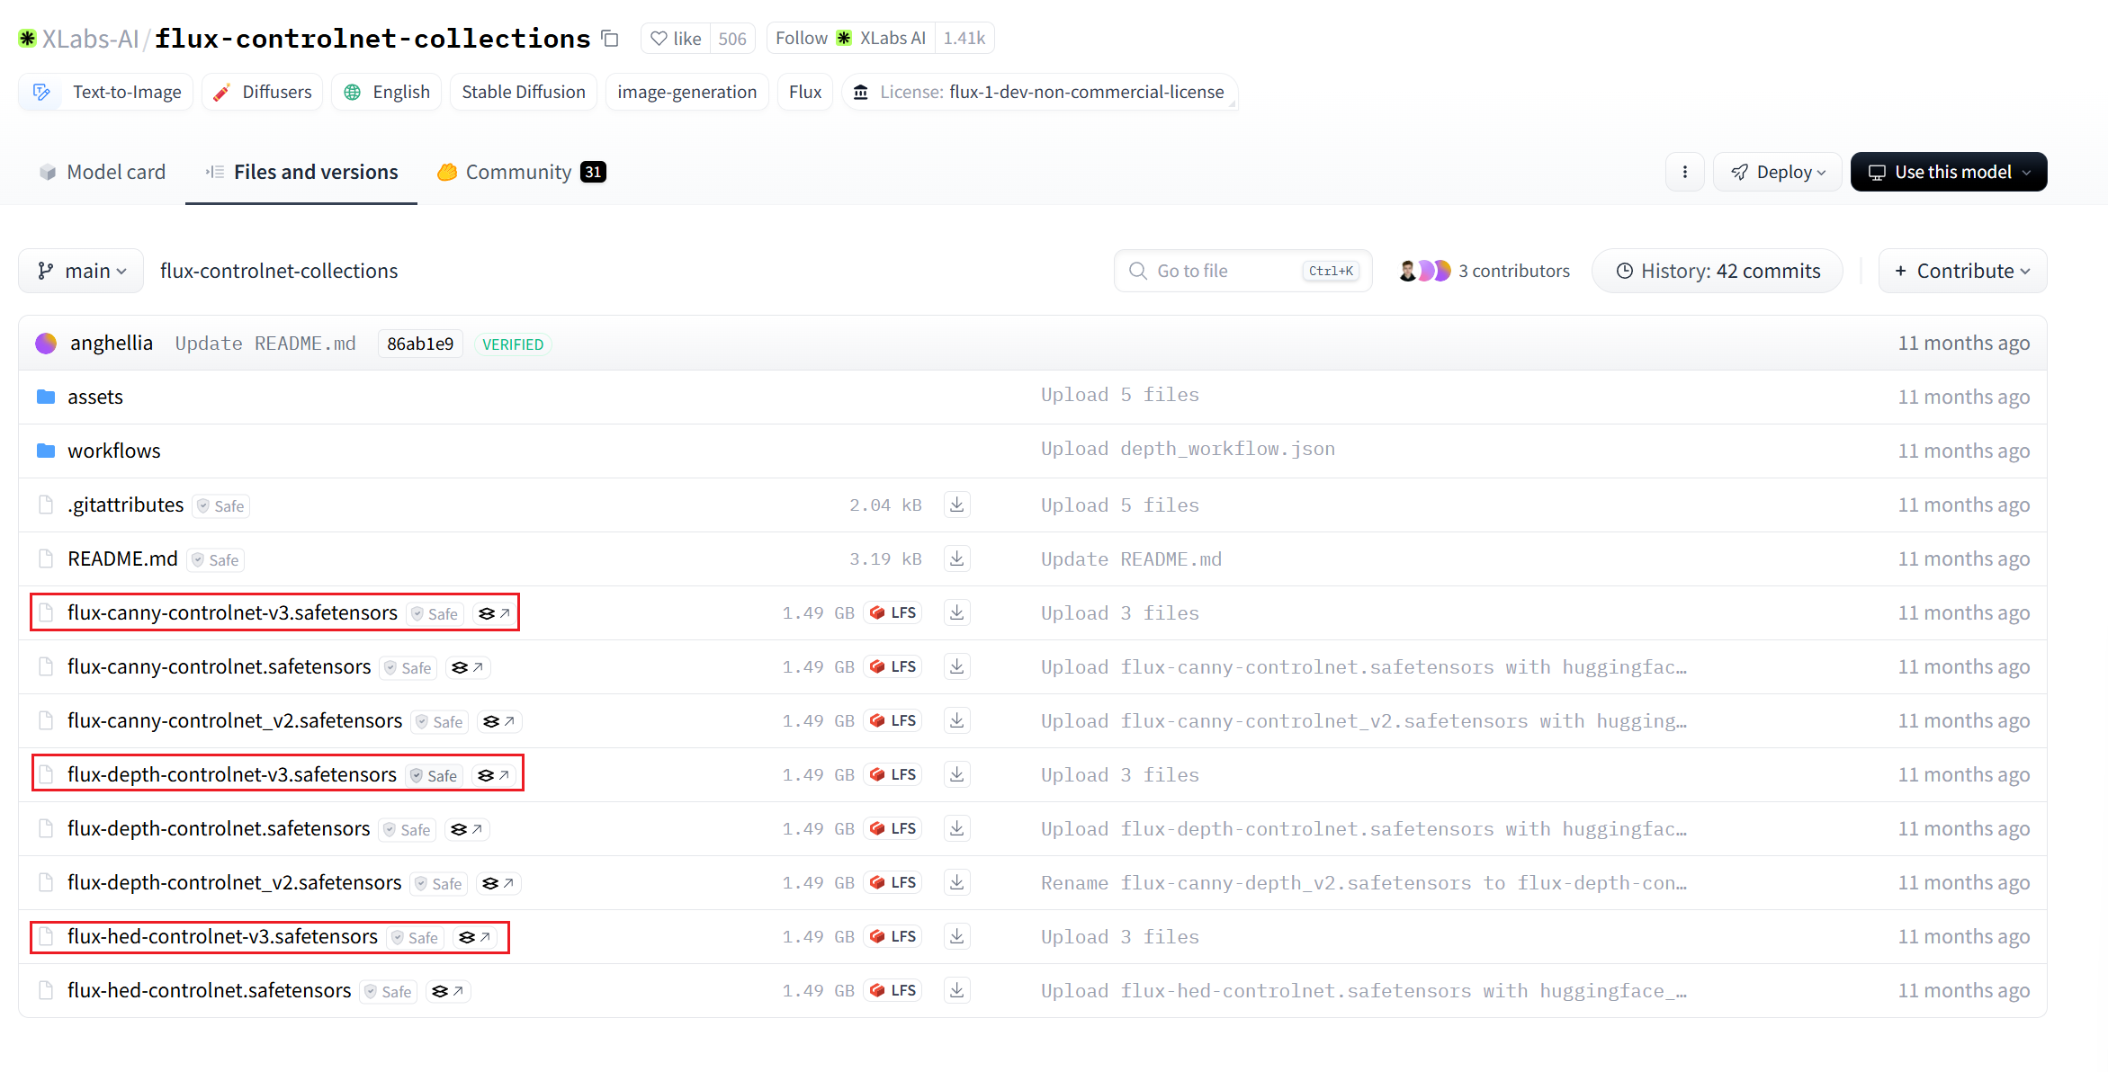Click the 506 likes count
Screen dimensions: 2108x1072
pos(732,39)
